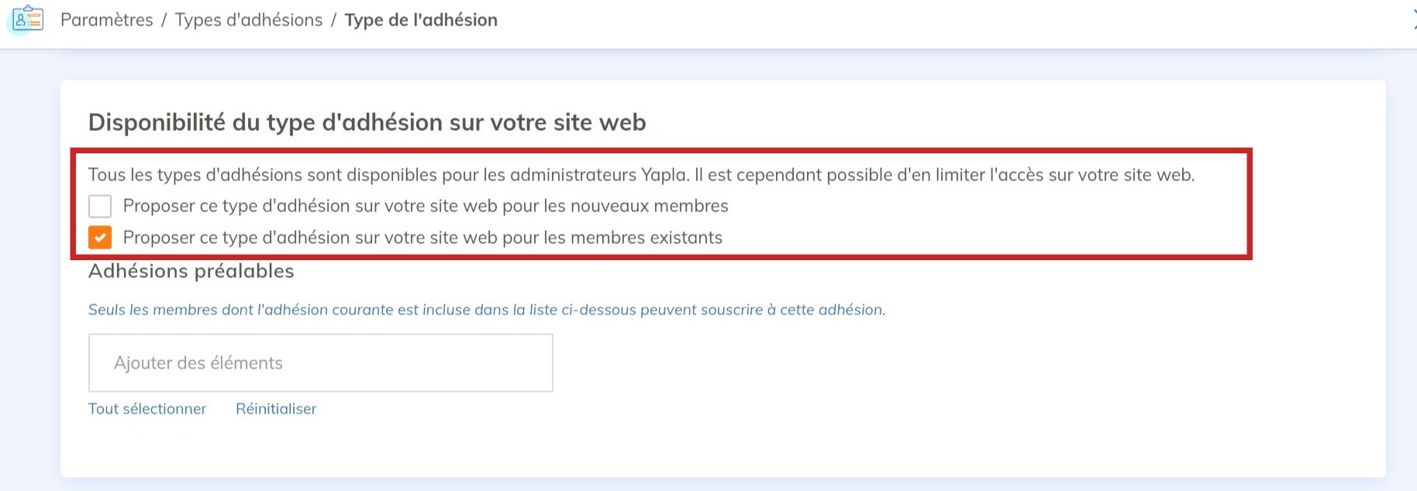This screenshot has height=491, width=1417.
Task: Click the blue italic Seuls les membres note
Action: click(486, 310)
